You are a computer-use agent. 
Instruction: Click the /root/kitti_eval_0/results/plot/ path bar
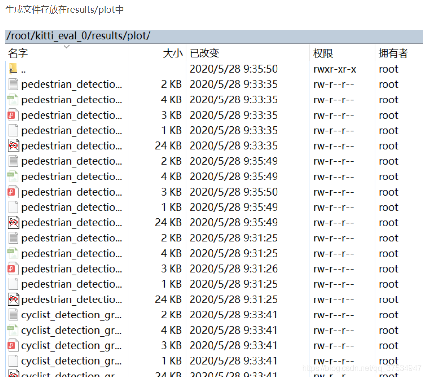point(214,36)
